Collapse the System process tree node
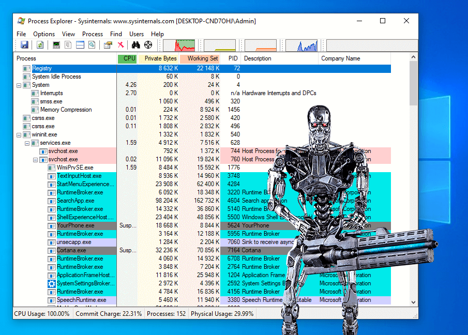 point(19,85)
